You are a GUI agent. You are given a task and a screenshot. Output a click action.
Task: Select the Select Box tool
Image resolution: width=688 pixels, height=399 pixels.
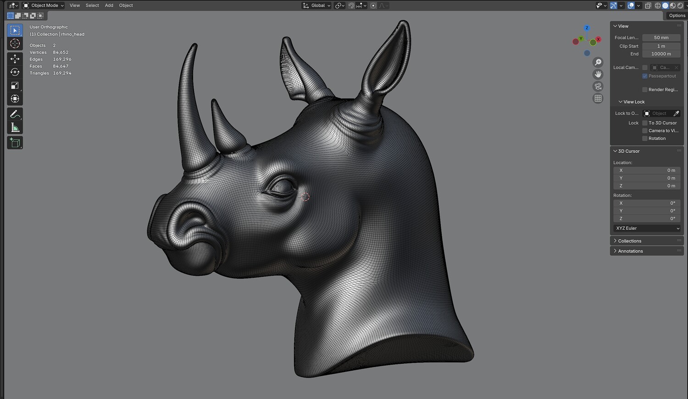15,30
